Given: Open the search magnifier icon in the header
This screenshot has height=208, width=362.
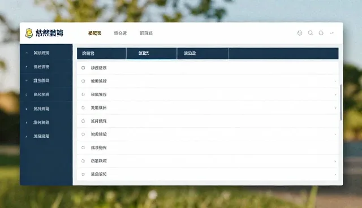Looking at the screenshot, I should pos(311,33).
